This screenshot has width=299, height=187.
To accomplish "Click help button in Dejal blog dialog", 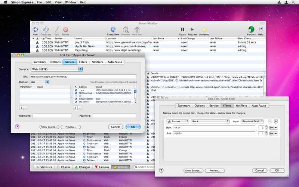I will tap(161, 170).
